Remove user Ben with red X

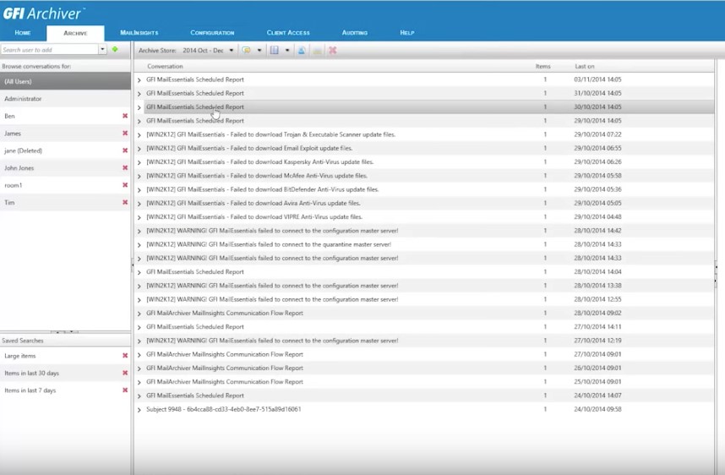pyautogui.click(x=125, y=116)
